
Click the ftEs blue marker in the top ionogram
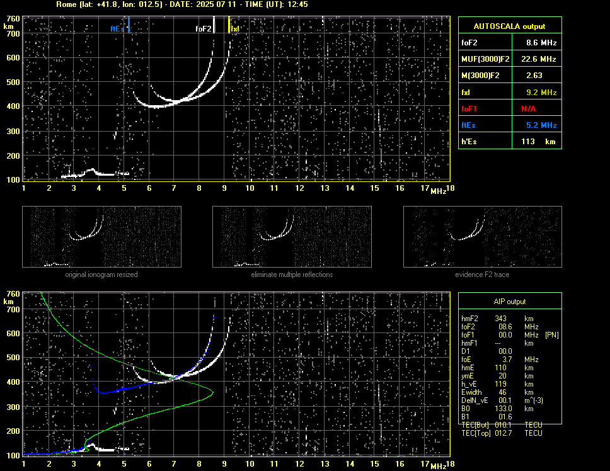coord(129,25)
